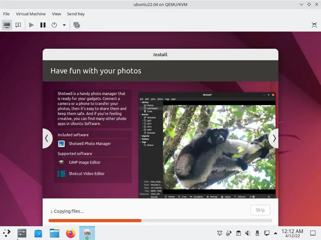Click the Shotwell Photo Manager label
Screen dimensions: 321x240
pos(90,144)
